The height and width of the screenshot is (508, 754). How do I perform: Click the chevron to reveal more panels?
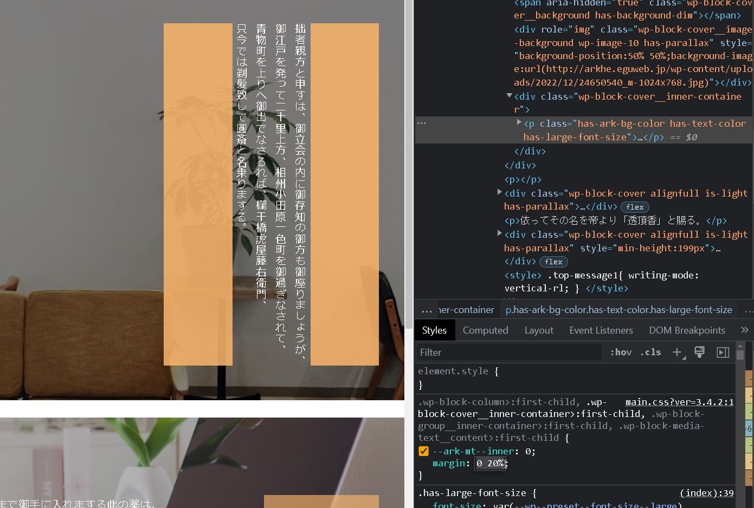[x=745, y=329]
